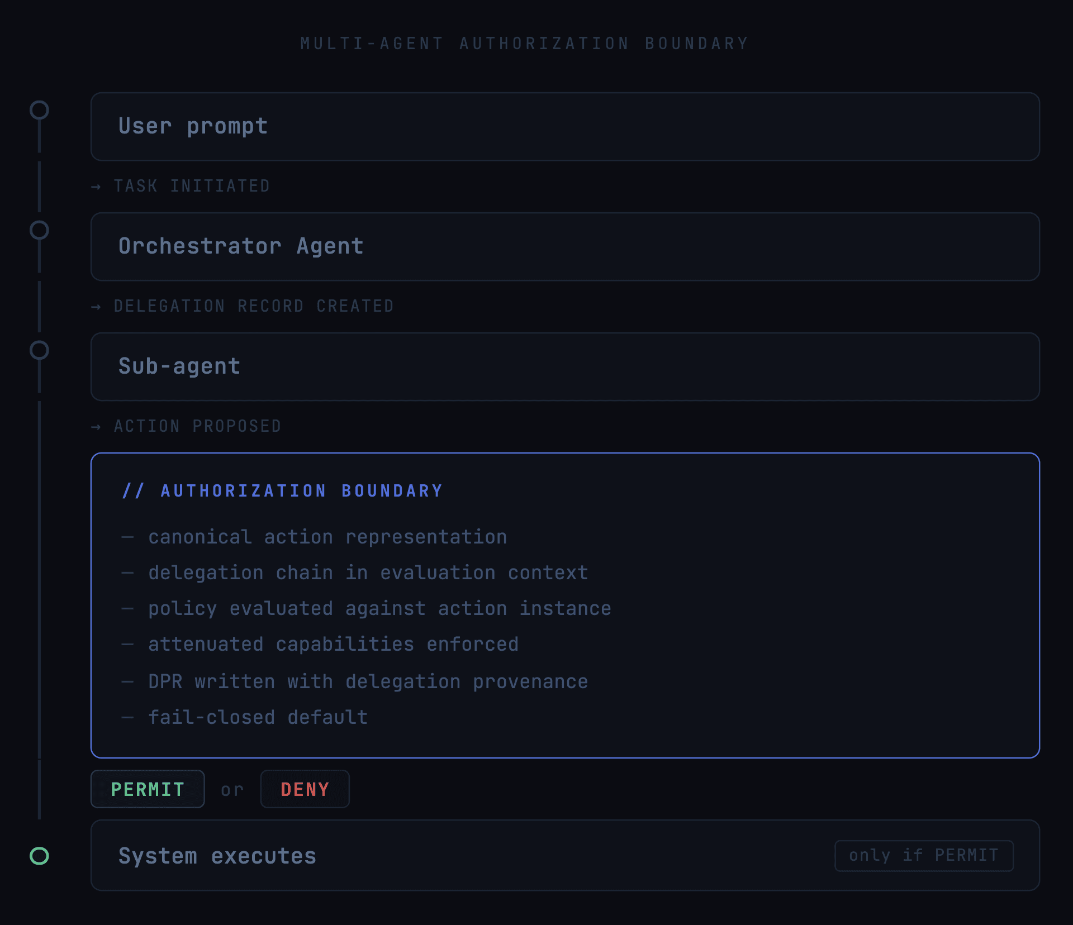Click 'delegation chain in evaluation context' item
Image resolution: width=1073 pixels, height=925 pixels.
[368, 573]
